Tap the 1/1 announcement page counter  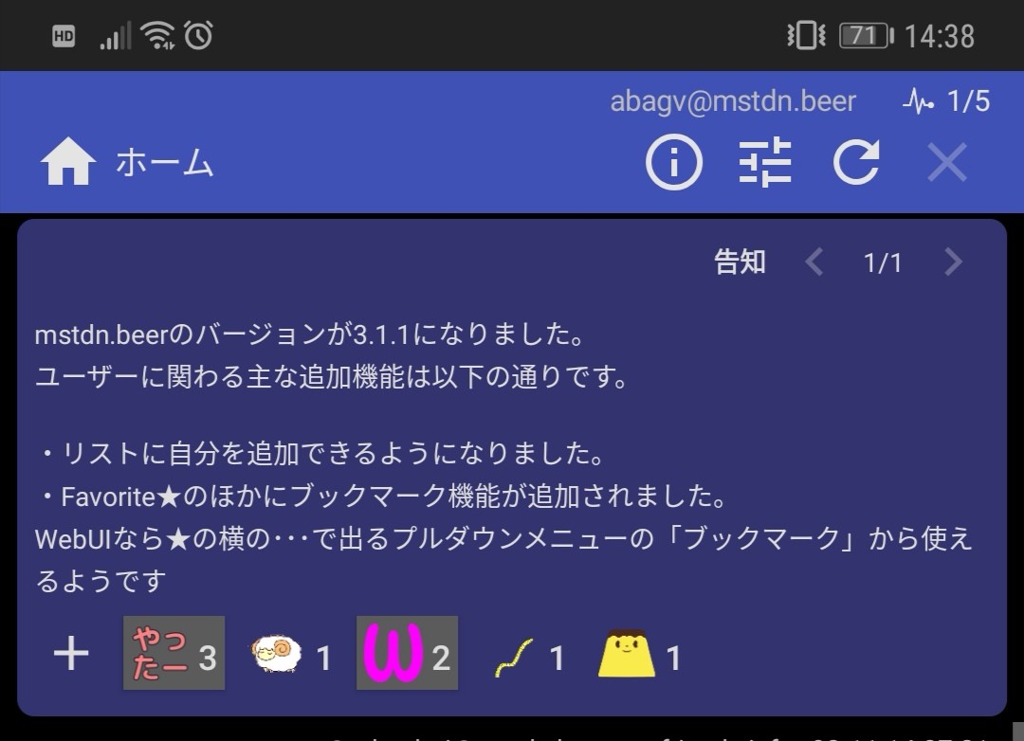[883, 263]
